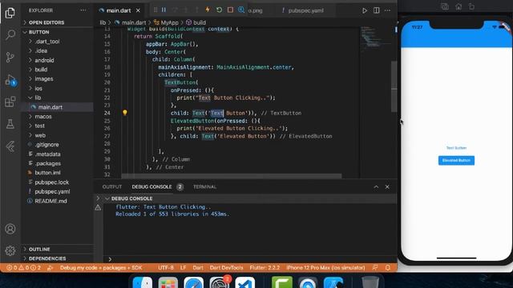Open the Manage gear icon
513x288 pixels.
pos(10,250)
